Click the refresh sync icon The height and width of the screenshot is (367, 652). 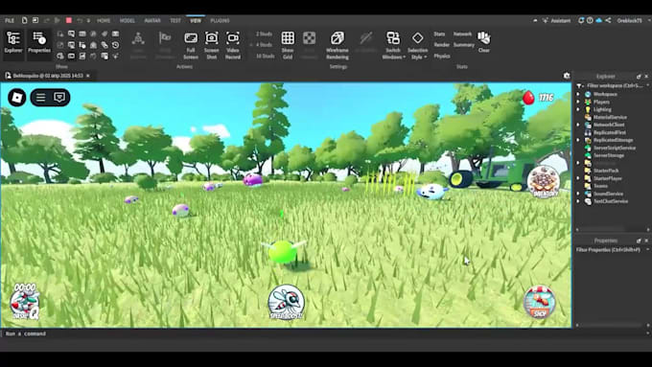tap(581, 20)
